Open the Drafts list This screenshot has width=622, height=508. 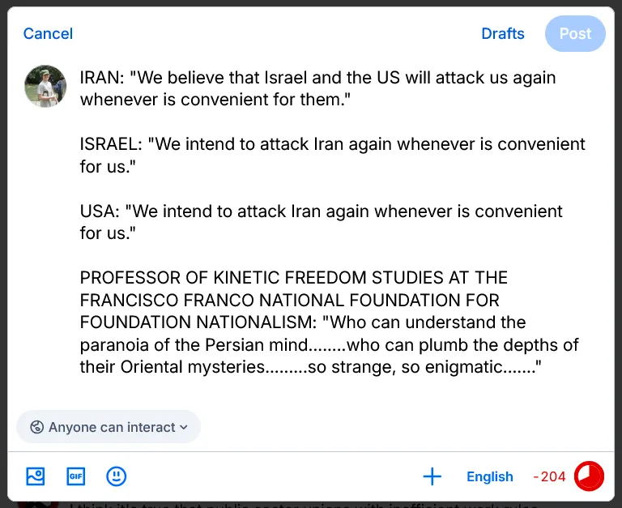(503, 33)
